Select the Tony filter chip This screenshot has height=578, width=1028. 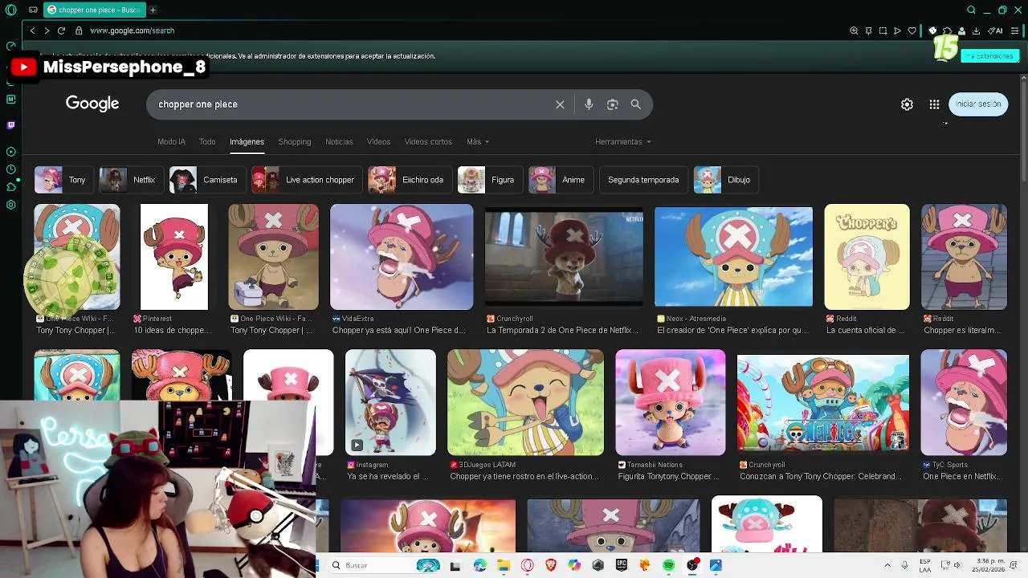click(63, 180)
